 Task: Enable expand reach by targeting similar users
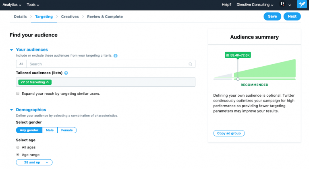coord(18,94)
